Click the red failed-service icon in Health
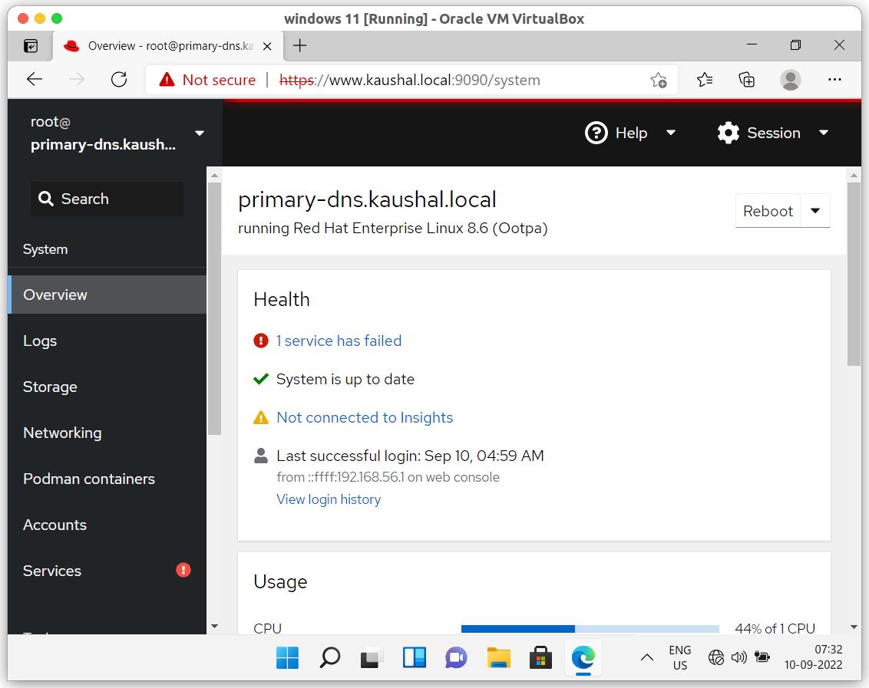 (260, 341)
